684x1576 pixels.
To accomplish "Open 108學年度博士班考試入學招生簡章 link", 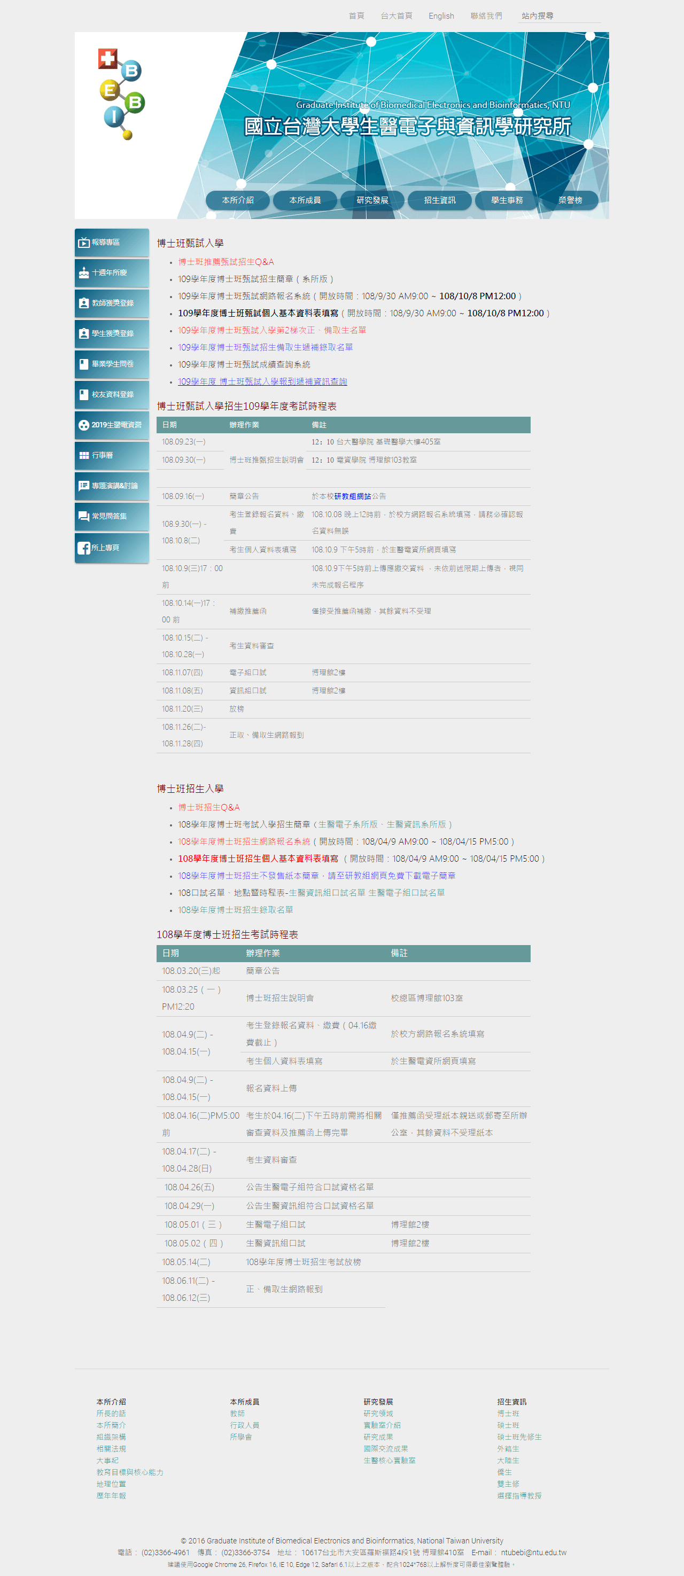I will click(x=244, y=825).
